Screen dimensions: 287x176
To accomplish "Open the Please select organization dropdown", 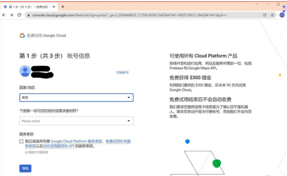I will 76,121.
